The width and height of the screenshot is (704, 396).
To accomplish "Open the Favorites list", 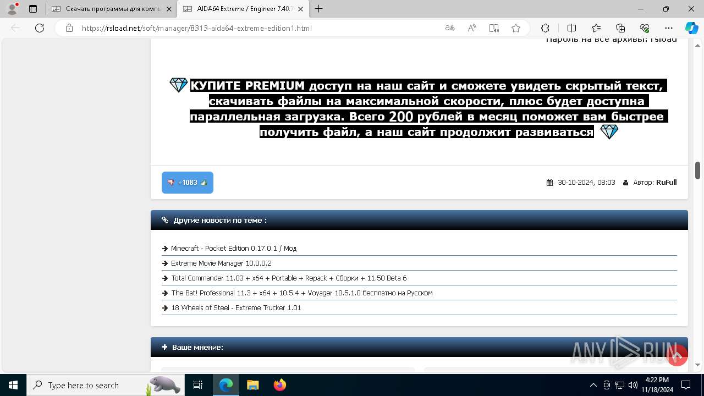I will (x=596, y=28).
